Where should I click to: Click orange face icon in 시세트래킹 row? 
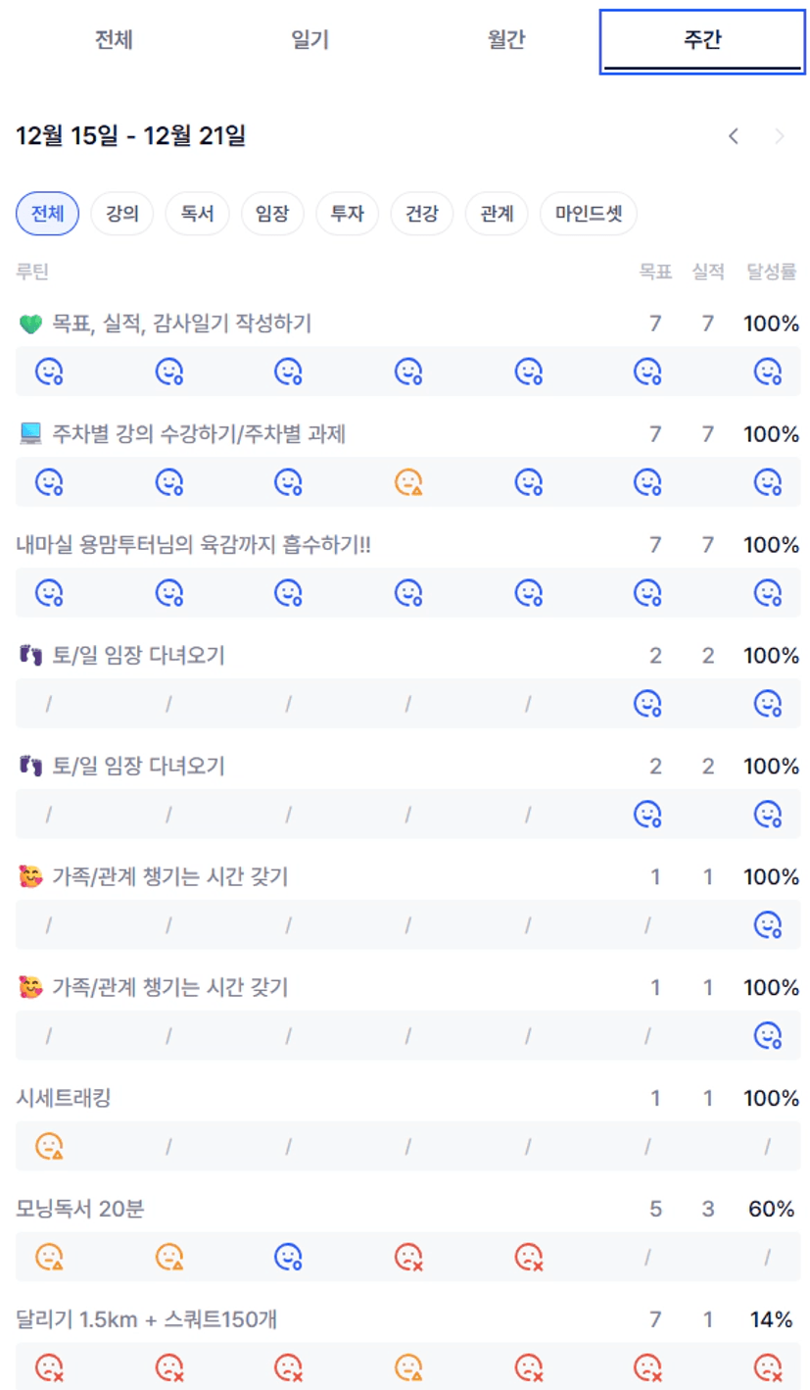(49, 1145)
